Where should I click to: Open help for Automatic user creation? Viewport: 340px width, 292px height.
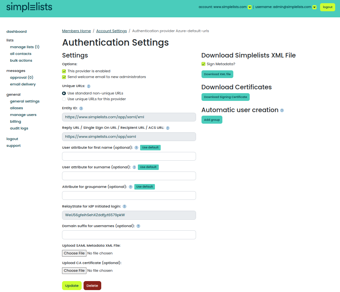[282, 110]
